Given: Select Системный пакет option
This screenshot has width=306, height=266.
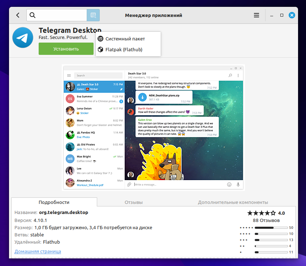Looking at the screenshot, I should (x=128, y=39).
